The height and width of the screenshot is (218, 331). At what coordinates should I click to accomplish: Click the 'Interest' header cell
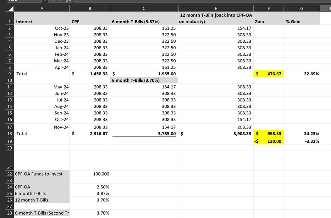42,18
